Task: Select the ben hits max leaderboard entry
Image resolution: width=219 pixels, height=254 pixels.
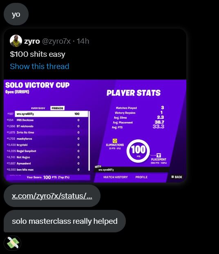Action: 43,169
